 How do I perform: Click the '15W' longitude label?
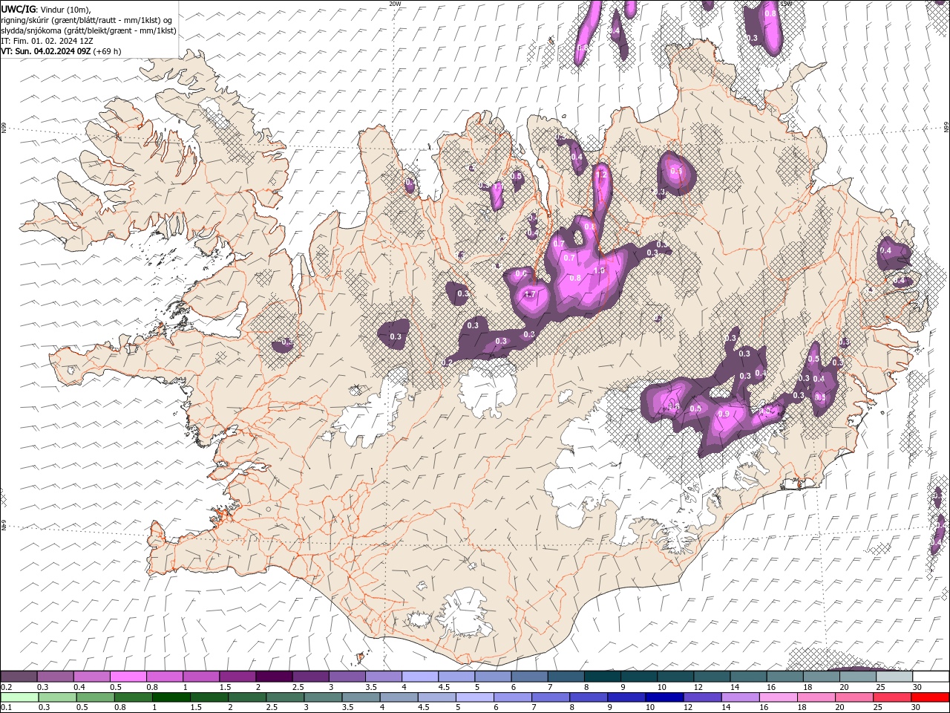pos(787,4)
